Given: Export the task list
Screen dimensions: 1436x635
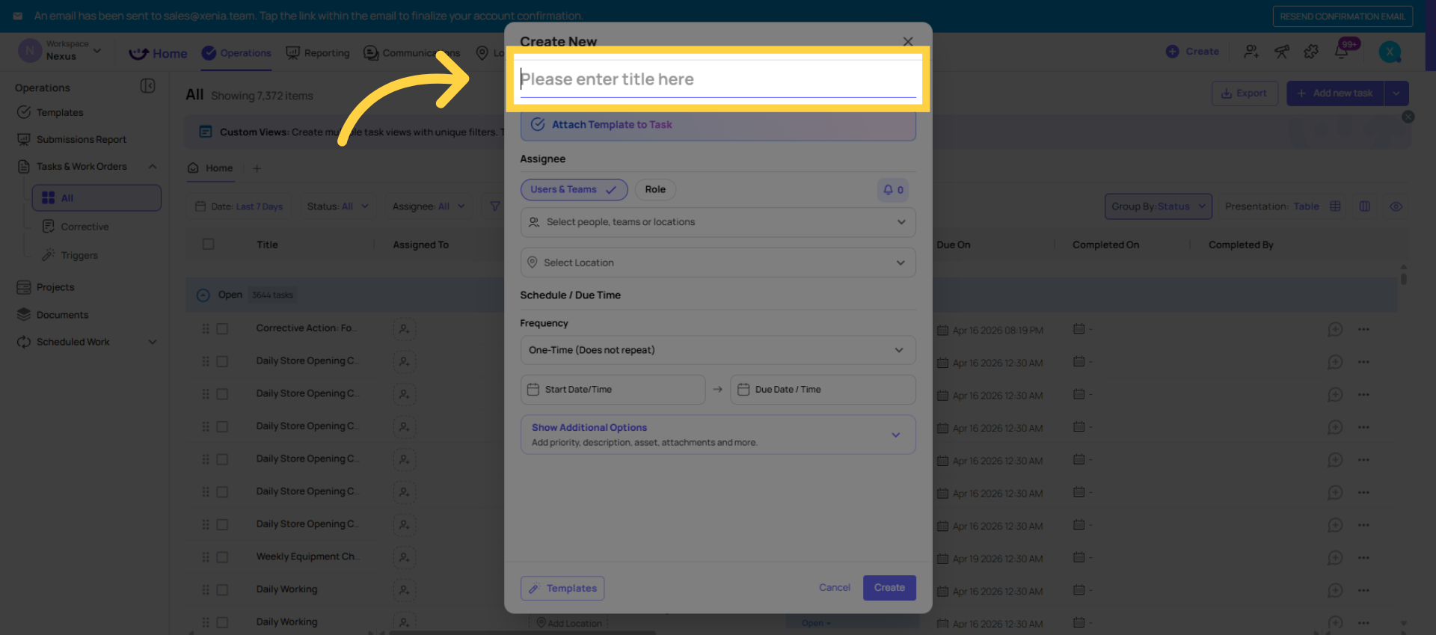Looking at the screenshot, I should point(1245,93).
